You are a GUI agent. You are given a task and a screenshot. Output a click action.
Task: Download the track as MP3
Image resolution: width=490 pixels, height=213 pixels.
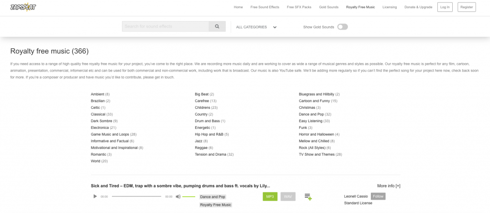point(270,196)
